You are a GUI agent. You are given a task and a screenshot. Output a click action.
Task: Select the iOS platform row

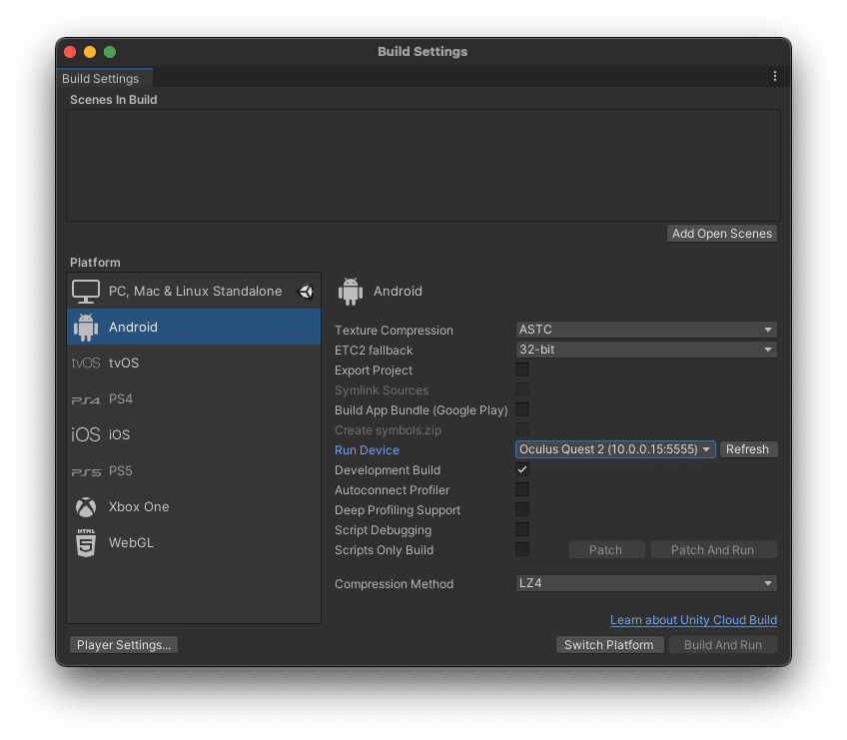[x=194, y=434]
